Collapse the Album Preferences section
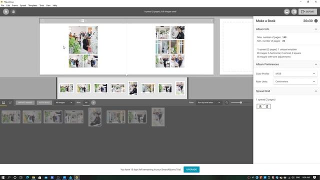The width and height of the screenshot is (320, 180). 316,64
